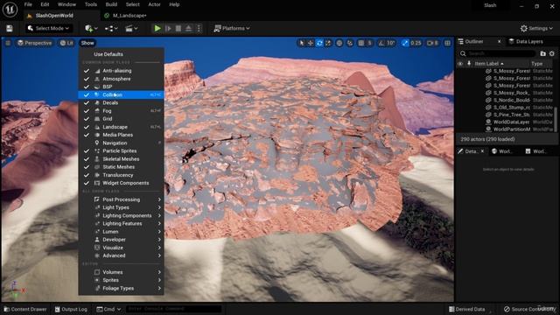
Task: Open the add content cube icon dropdown
Action: 91,28
